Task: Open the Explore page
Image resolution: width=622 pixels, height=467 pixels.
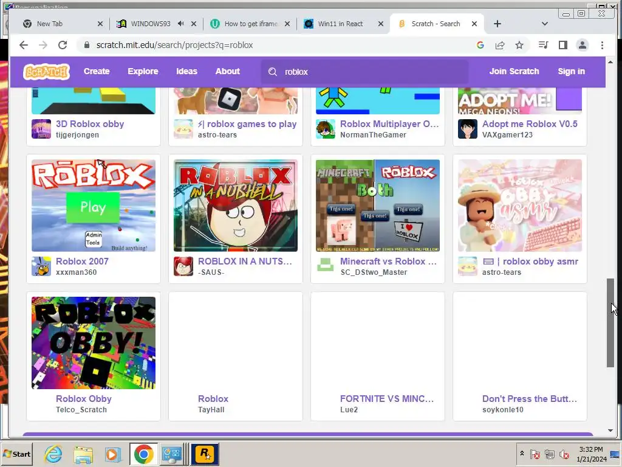Action: (x=143, y=72)
